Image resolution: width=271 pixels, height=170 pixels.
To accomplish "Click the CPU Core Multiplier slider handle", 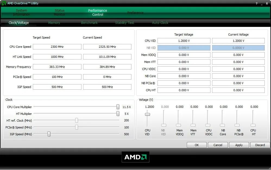I will point(118,107).
